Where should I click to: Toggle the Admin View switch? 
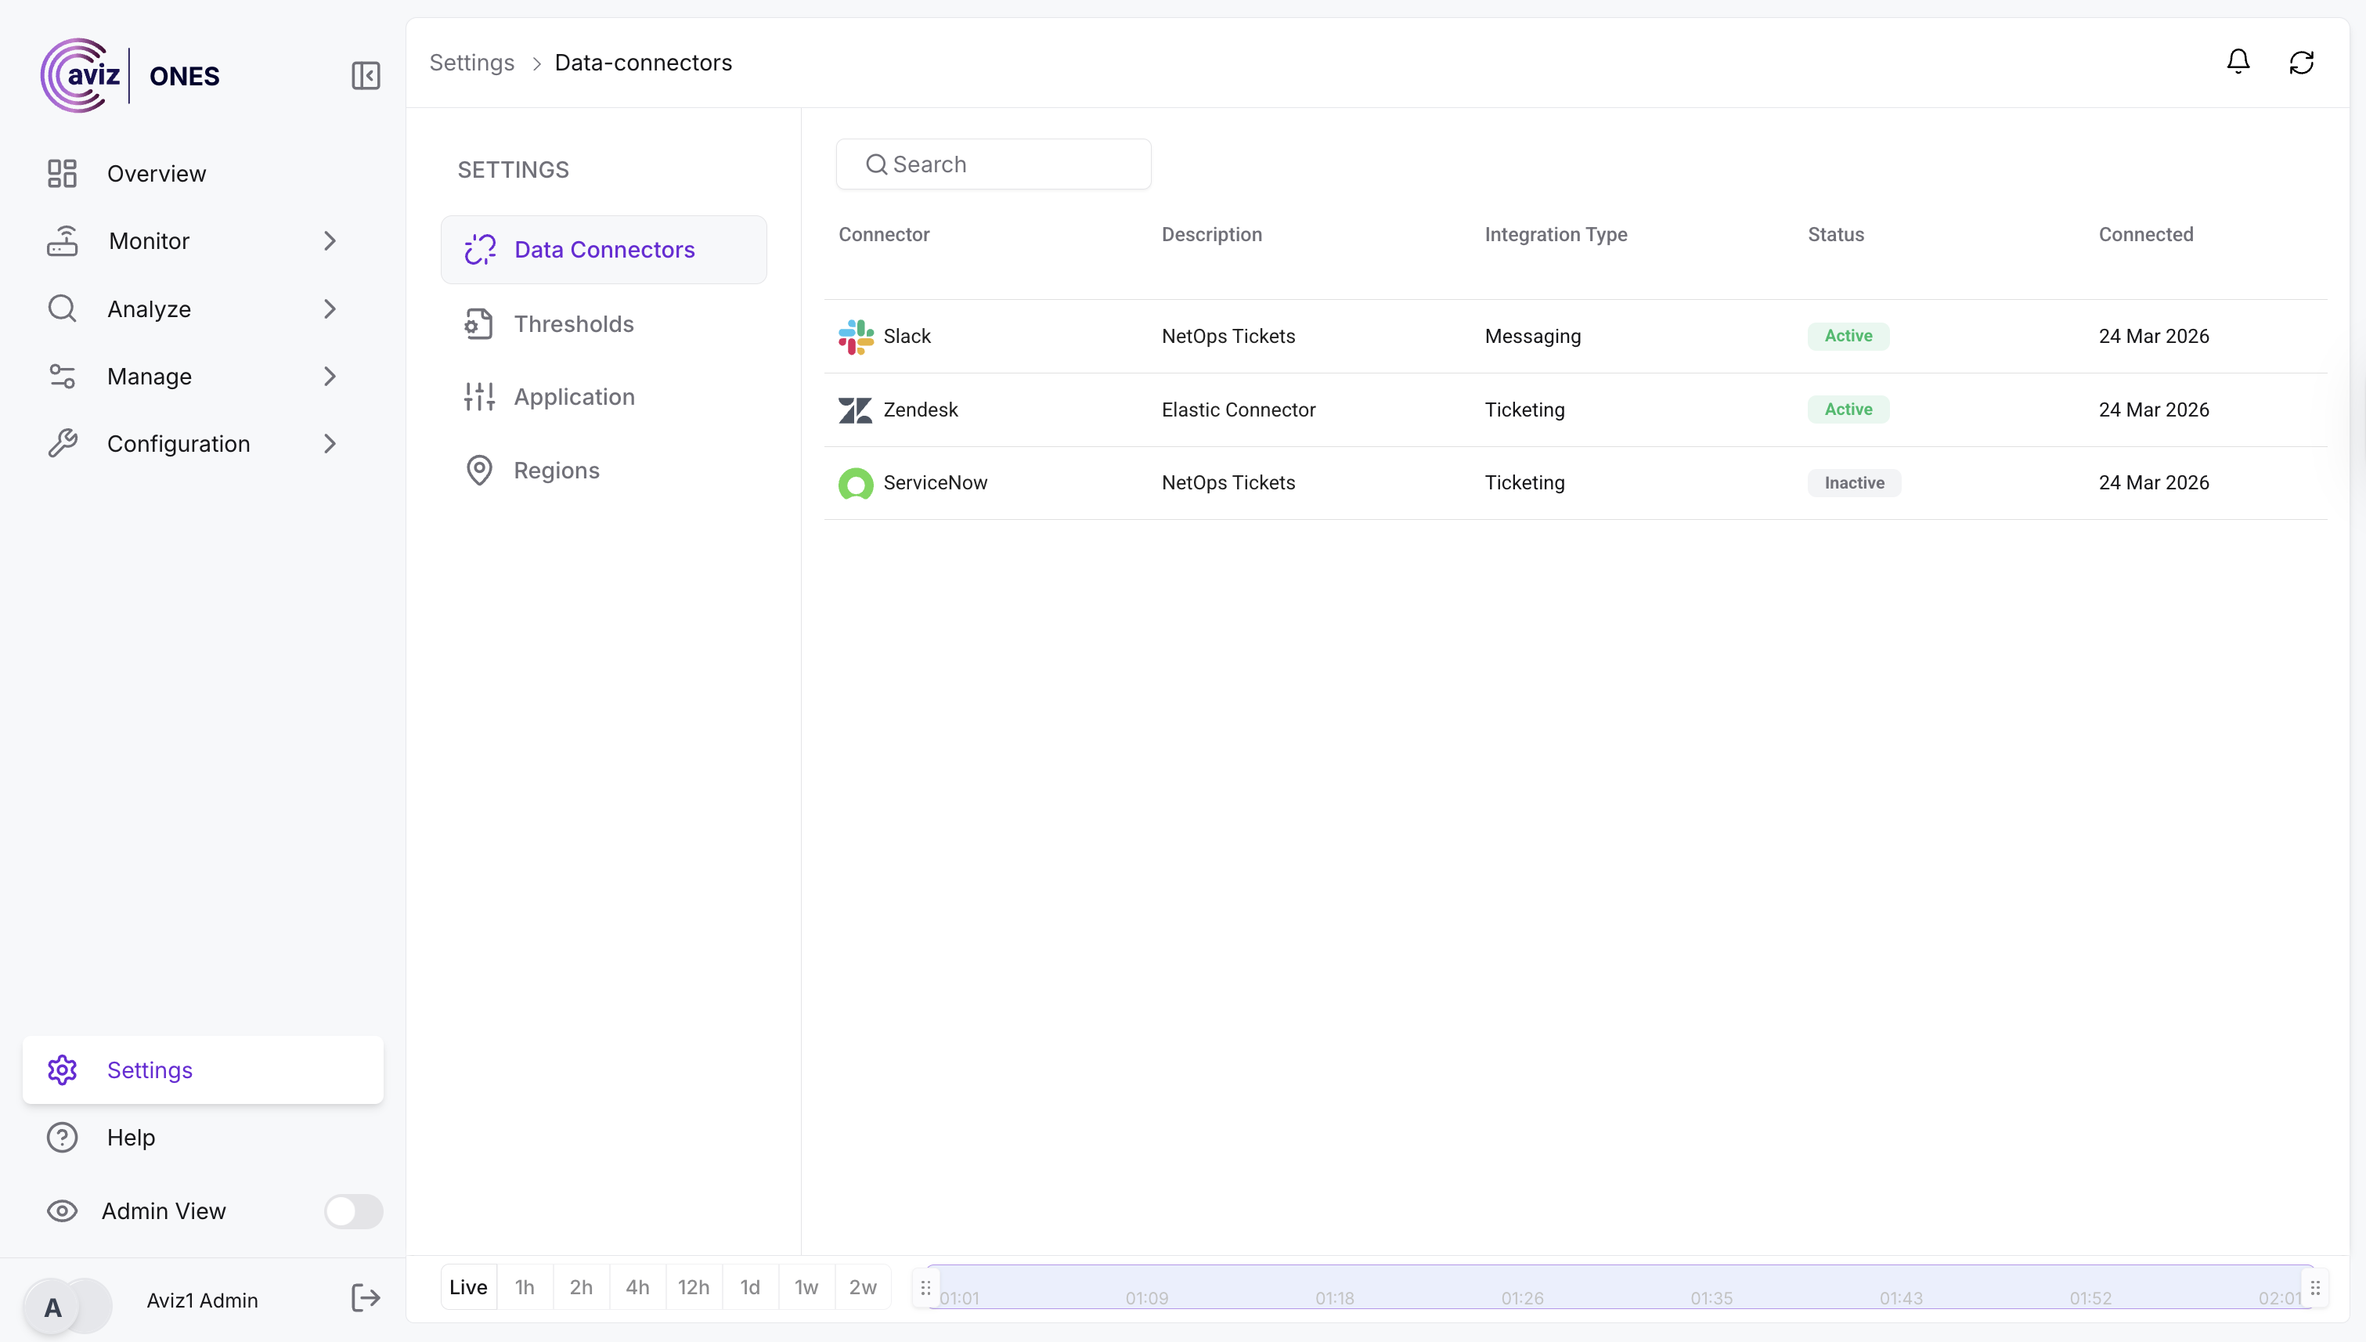point(353,1211)
